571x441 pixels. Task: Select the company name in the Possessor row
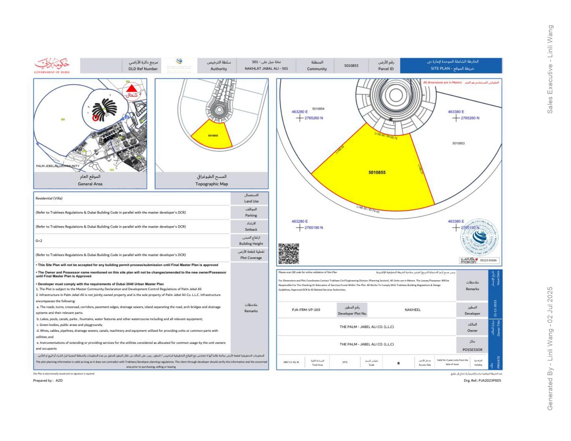coord(366,344)
